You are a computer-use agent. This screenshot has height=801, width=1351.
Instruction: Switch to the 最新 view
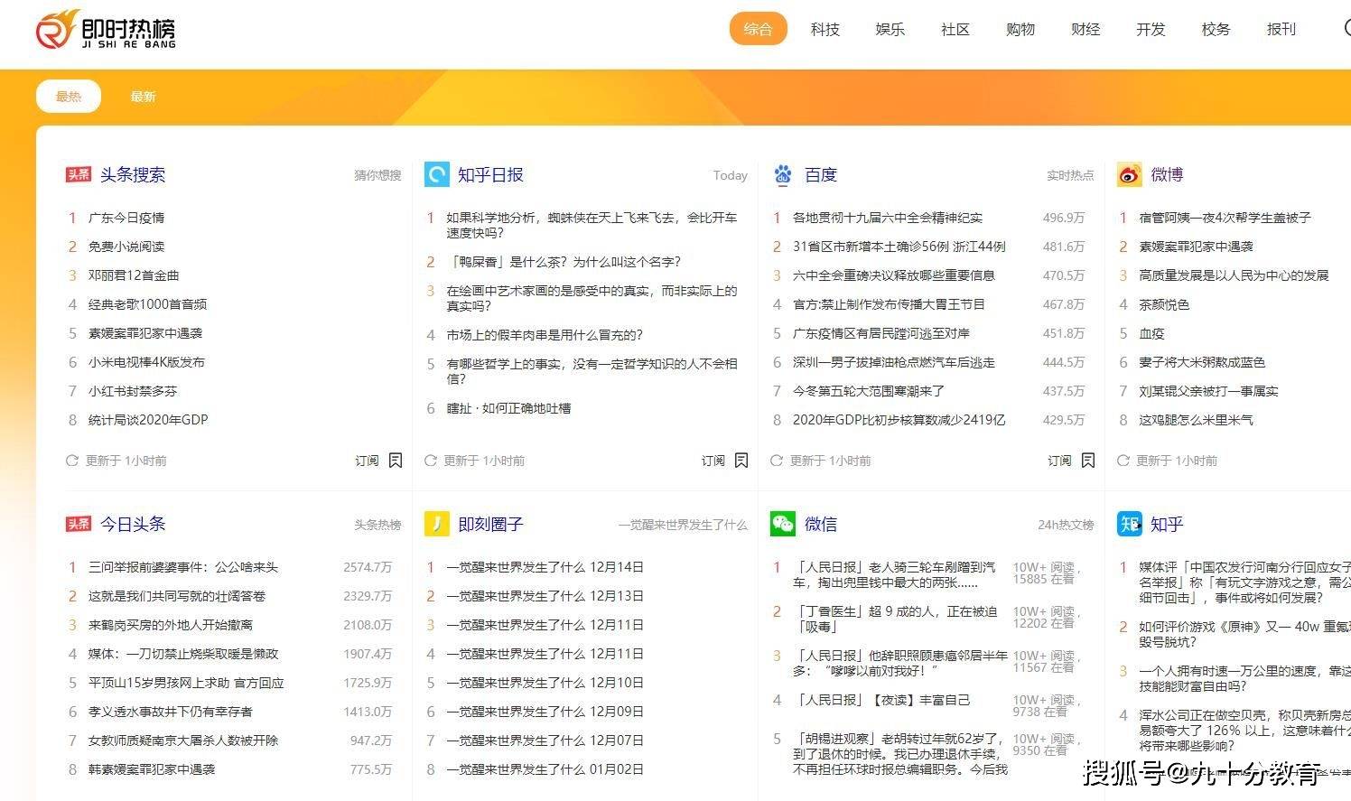(x=143, y=96)
